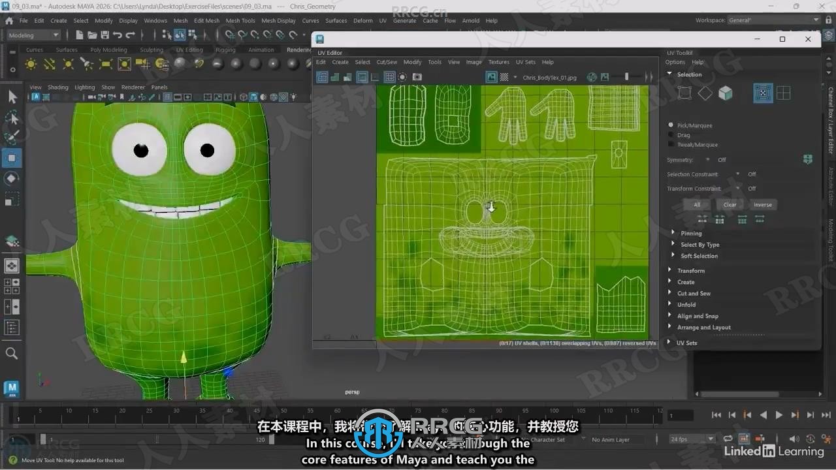Screen dimensions: 836x470
Task: Open the Modeling menu set dropdown
Action: [x=33, y=35]
